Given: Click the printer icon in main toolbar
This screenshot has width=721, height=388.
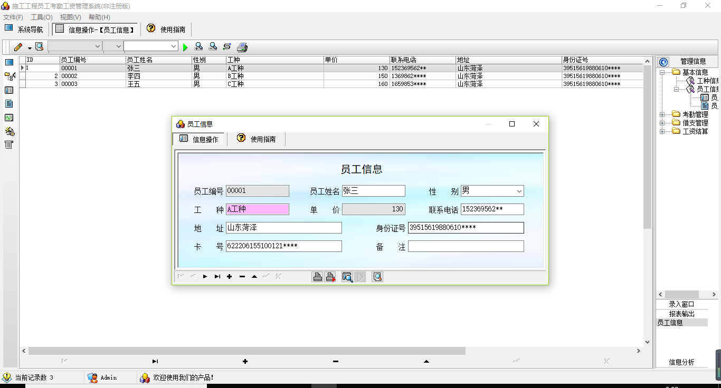Looking at the screenshot, I should pos(242,47).
